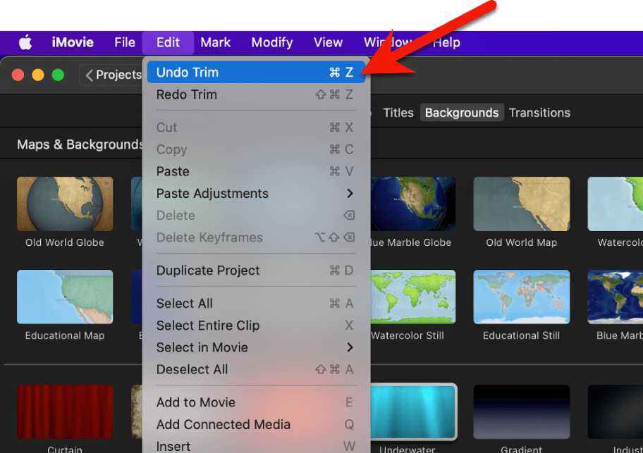643x453 pixels.
Task: Switch to the Transitions tab
Action: [x=539, y=113]
